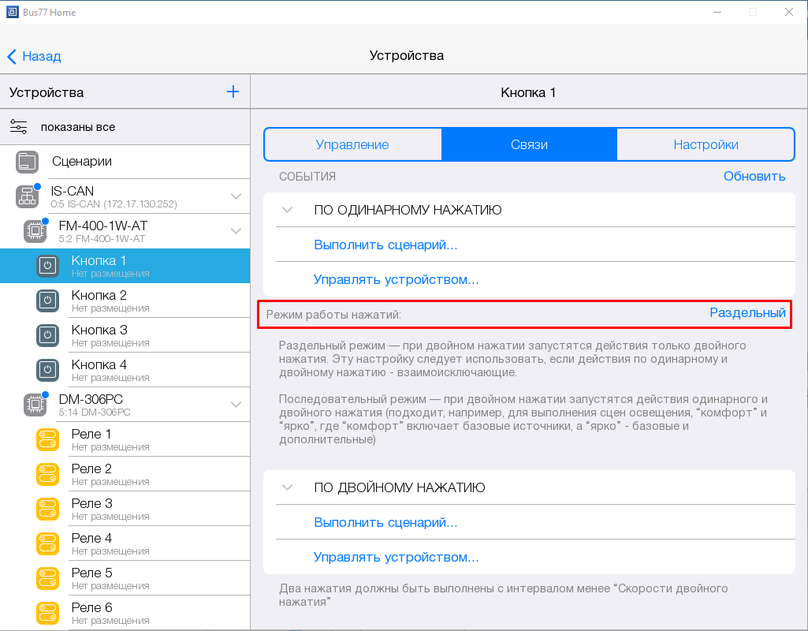Image resolution: width=808 pixels, height=631 pixels.
Task: Collapse the DM-306PC device group
Action: [x=236, y=405]
